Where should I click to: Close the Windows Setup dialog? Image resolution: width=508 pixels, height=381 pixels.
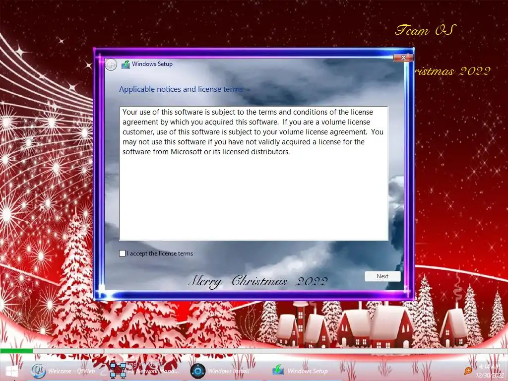click(403, 58)
